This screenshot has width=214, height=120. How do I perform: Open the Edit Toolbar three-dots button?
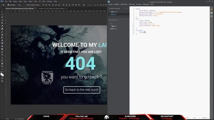pos(2,69)
